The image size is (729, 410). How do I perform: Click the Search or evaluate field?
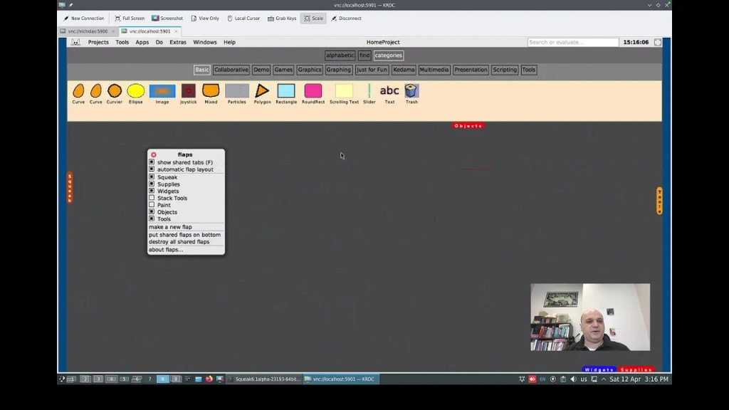pyautogui.click(x=572, y=42)
